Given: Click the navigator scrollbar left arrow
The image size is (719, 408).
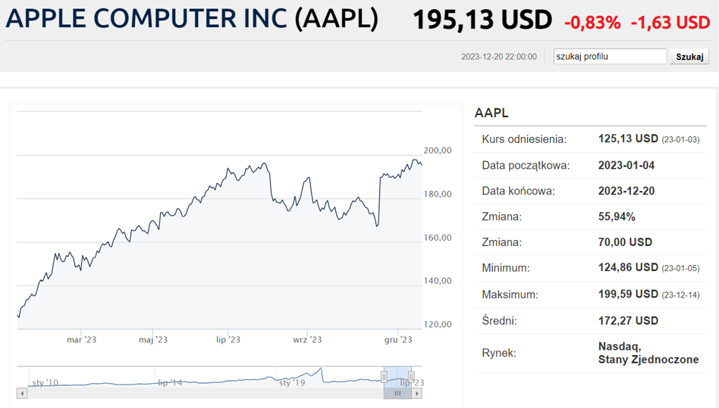Looking at the screenshot, I should click(x=22, y=394).
